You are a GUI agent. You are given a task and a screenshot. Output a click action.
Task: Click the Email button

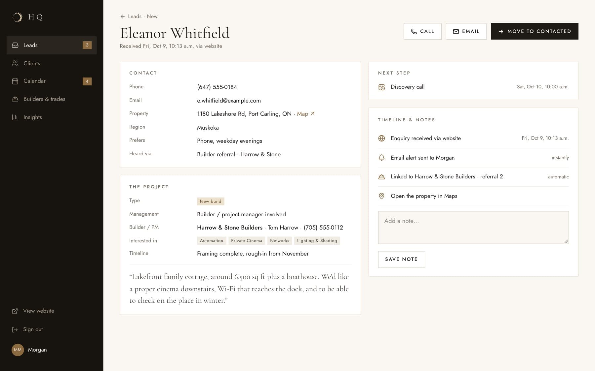[x=466, y=31]
